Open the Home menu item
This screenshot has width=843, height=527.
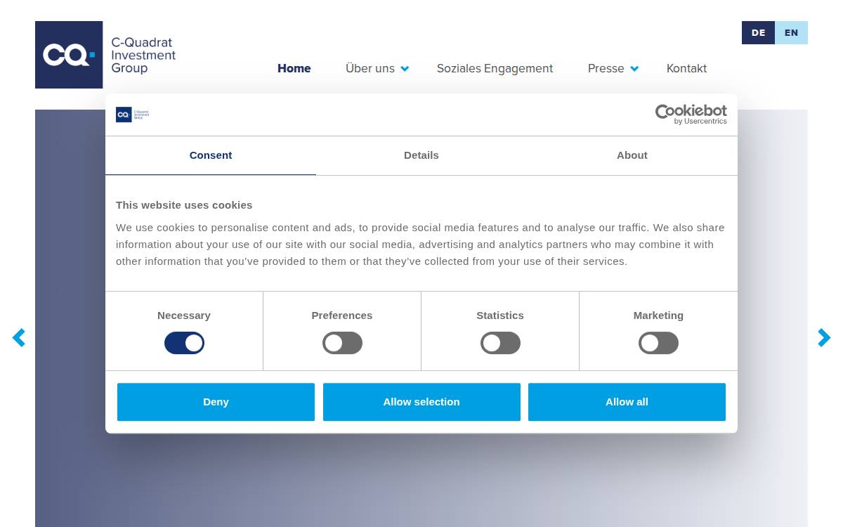point(294,68)
